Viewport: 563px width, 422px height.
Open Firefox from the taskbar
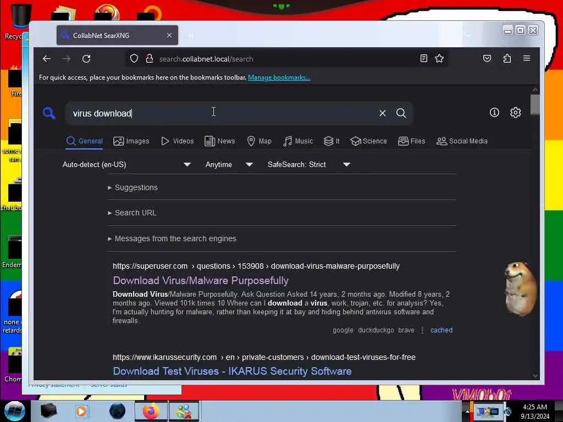[x=151, y=411]
